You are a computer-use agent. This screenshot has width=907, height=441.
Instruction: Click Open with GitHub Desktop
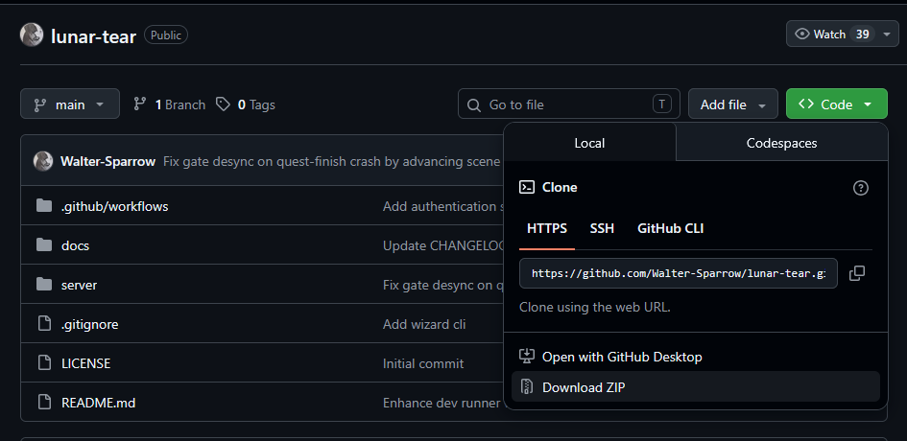pyautogui.click(x=696, y=357)
